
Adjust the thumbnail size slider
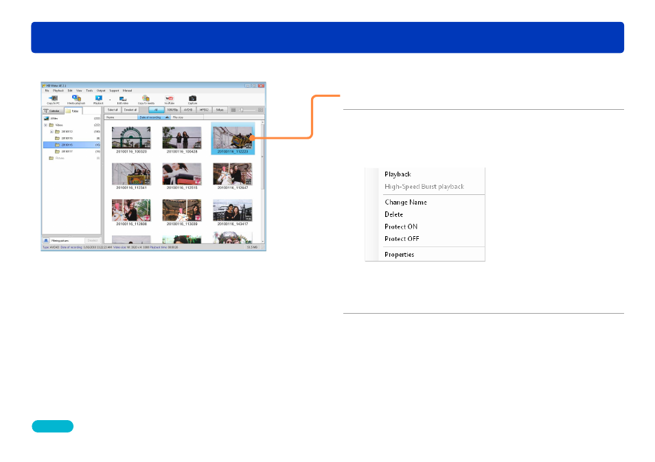(x=247, y=110)
